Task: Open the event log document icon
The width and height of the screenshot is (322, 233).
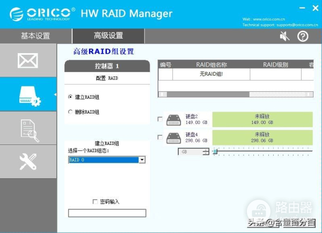Action: (x=30, y=130)
